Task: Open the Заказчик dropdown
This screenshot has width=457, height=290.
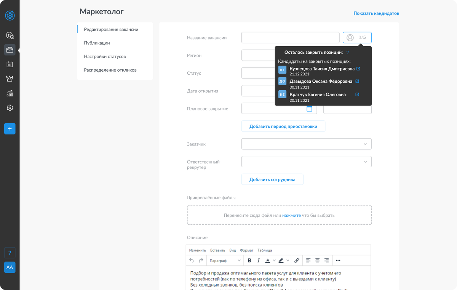Action: [307, 144]
